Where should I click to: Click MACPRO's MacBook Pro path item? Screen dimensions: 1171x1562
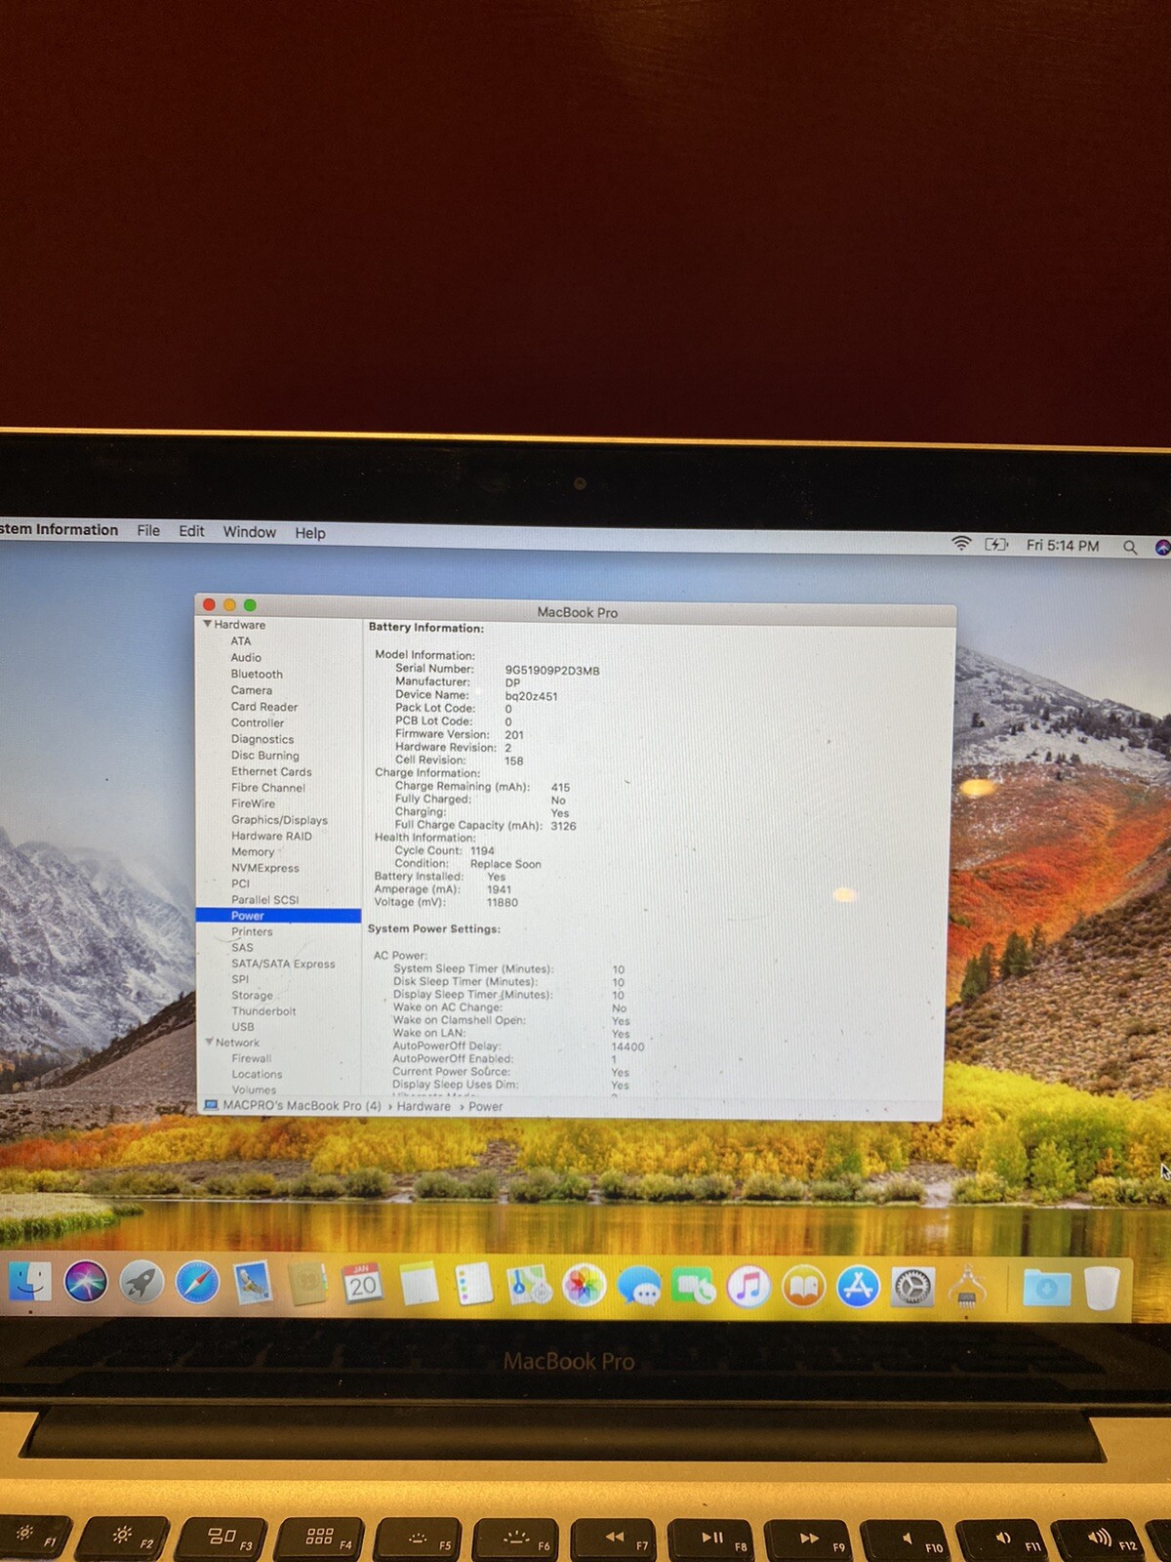tap(293, 1105)
